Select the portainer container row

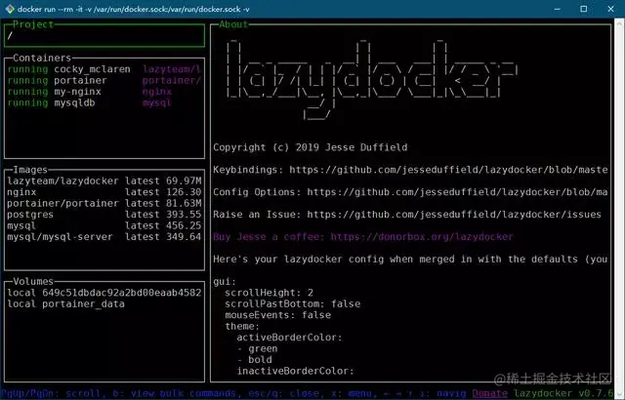tap(104, 80)
